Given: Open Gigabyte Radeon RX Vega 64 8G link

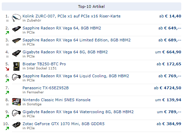Looking at the screenshot, I should pyautogui.click(x=65, y=52).
